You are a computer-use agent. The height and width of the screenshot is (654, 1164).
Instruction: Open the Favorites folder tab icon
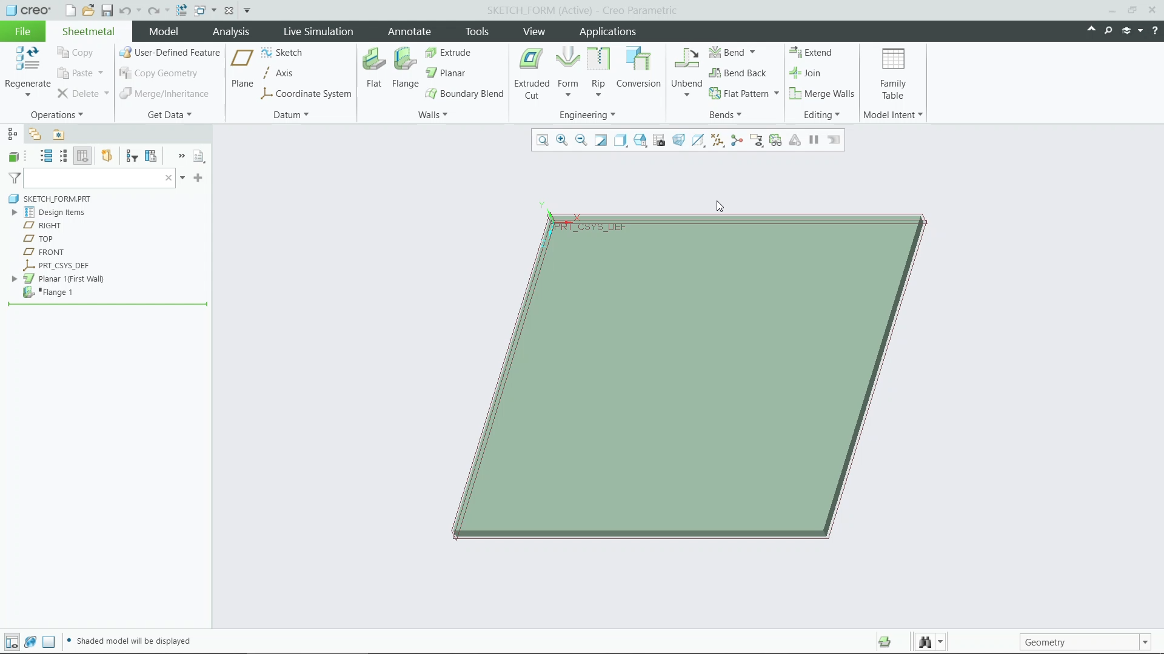tap(58, 134)
